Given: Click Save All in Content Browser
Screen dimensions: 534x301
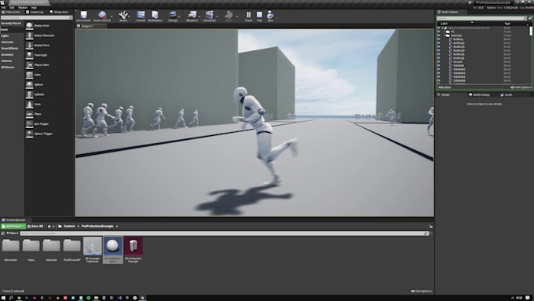Looking at the screenshot, I should pos(35,226).
